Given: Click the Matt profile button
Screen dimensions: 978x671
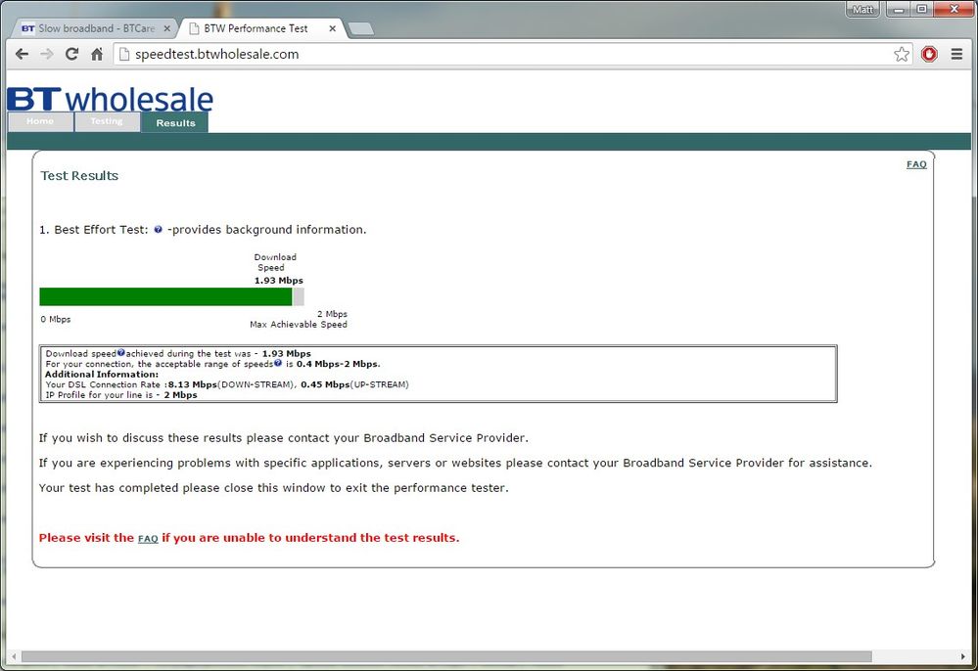Looking at the screenshot, I should [862, 10].
